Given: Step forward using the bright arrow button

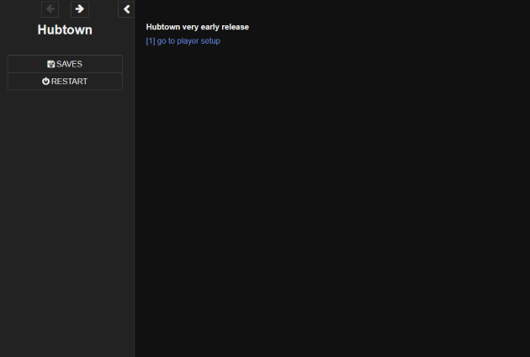Looking at the screenshot, I should coord(80,9).
